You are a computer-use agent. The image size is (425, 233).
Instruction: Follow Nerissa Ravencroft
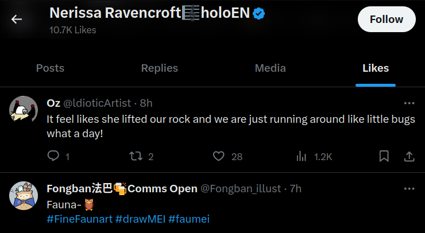pos(386,20)
